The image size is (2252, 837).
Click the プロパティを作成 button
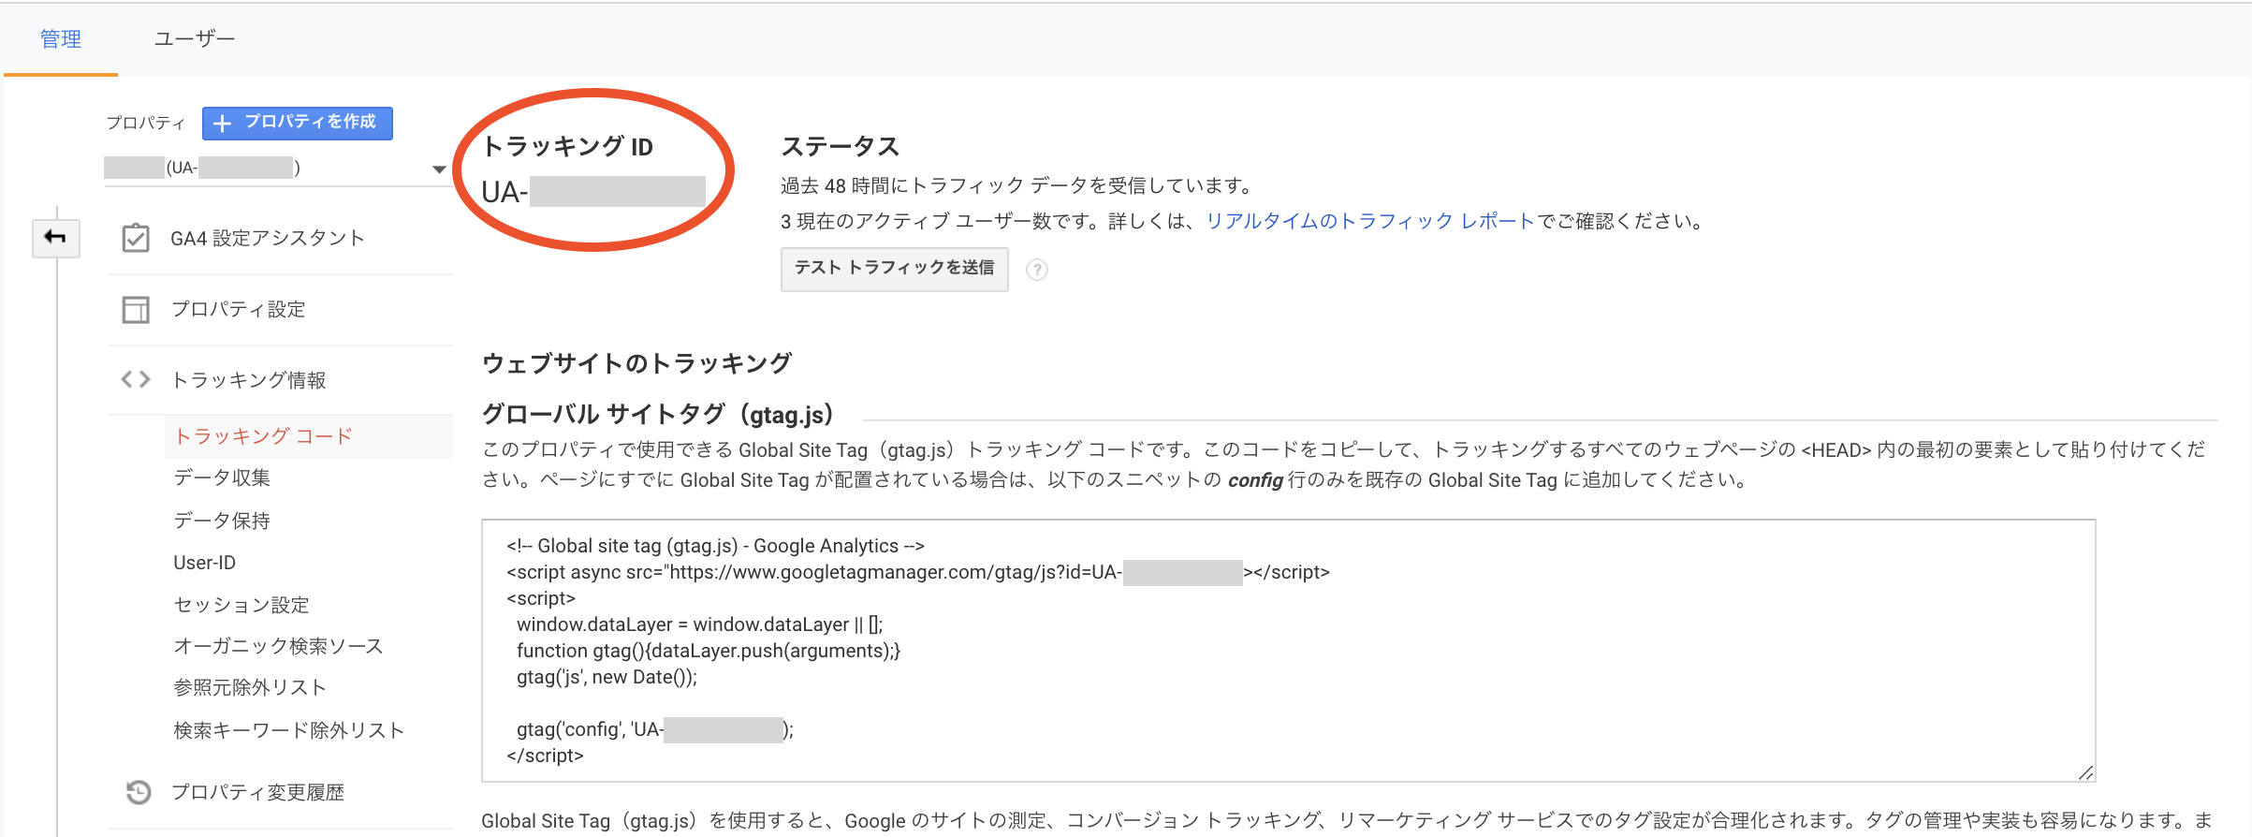298,123
